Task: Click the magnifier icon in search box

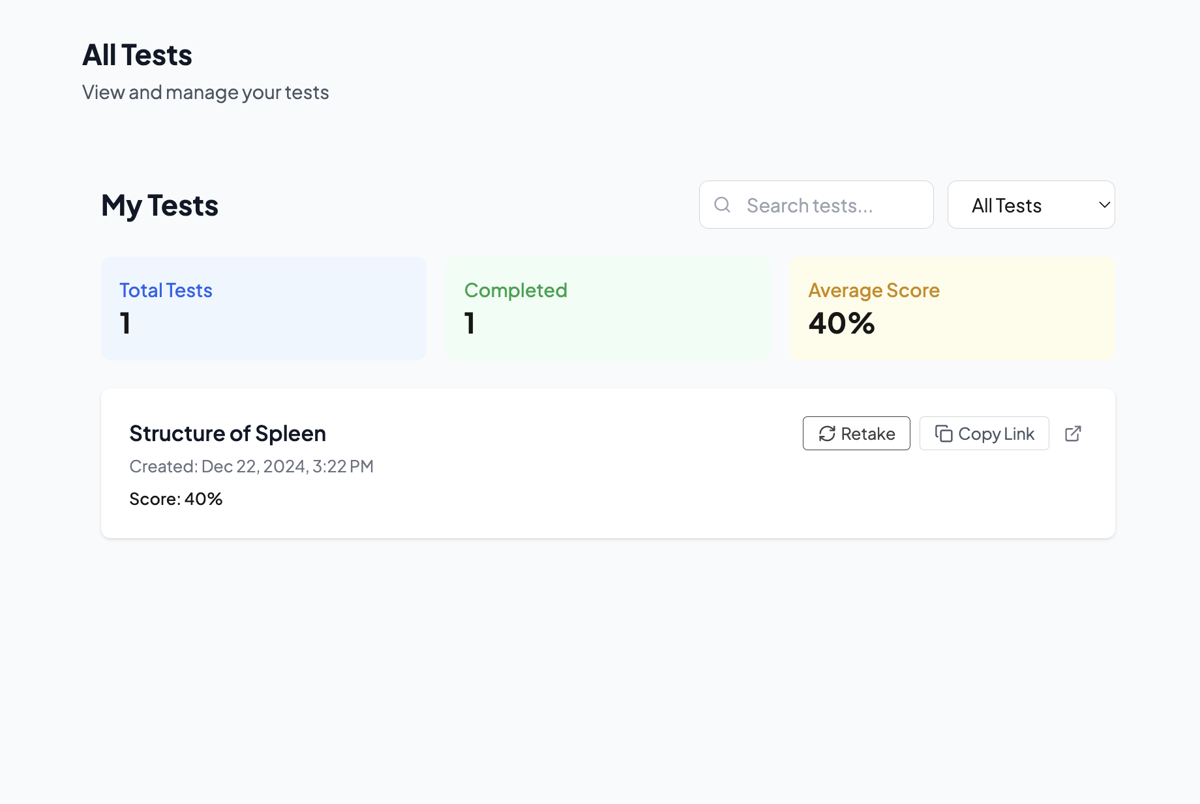Action: 722,205
